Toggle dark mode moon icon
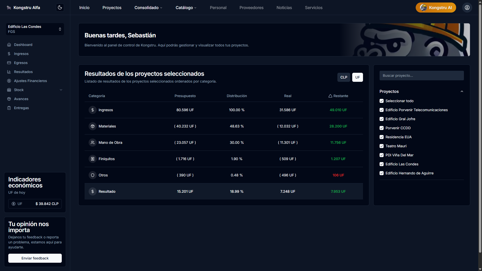Screen dimensions: 482x271 [60, 8]
